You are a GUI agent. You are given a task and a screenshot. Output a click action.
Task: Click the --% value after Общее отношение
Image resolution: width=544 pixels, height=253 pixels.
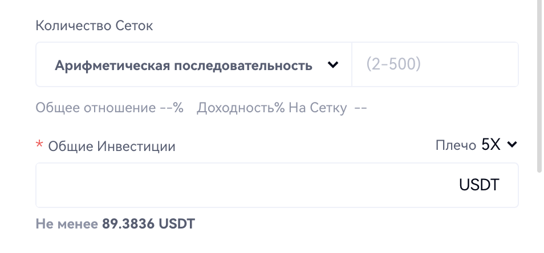pos(172,108)
